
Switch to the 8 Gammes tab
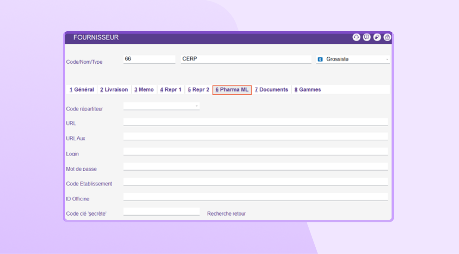click(308, 90)
